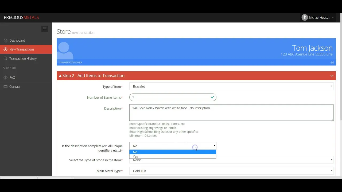The image size is (342, 192).
Task: Click the Dashboard home icon
Action: coord(5,41)
